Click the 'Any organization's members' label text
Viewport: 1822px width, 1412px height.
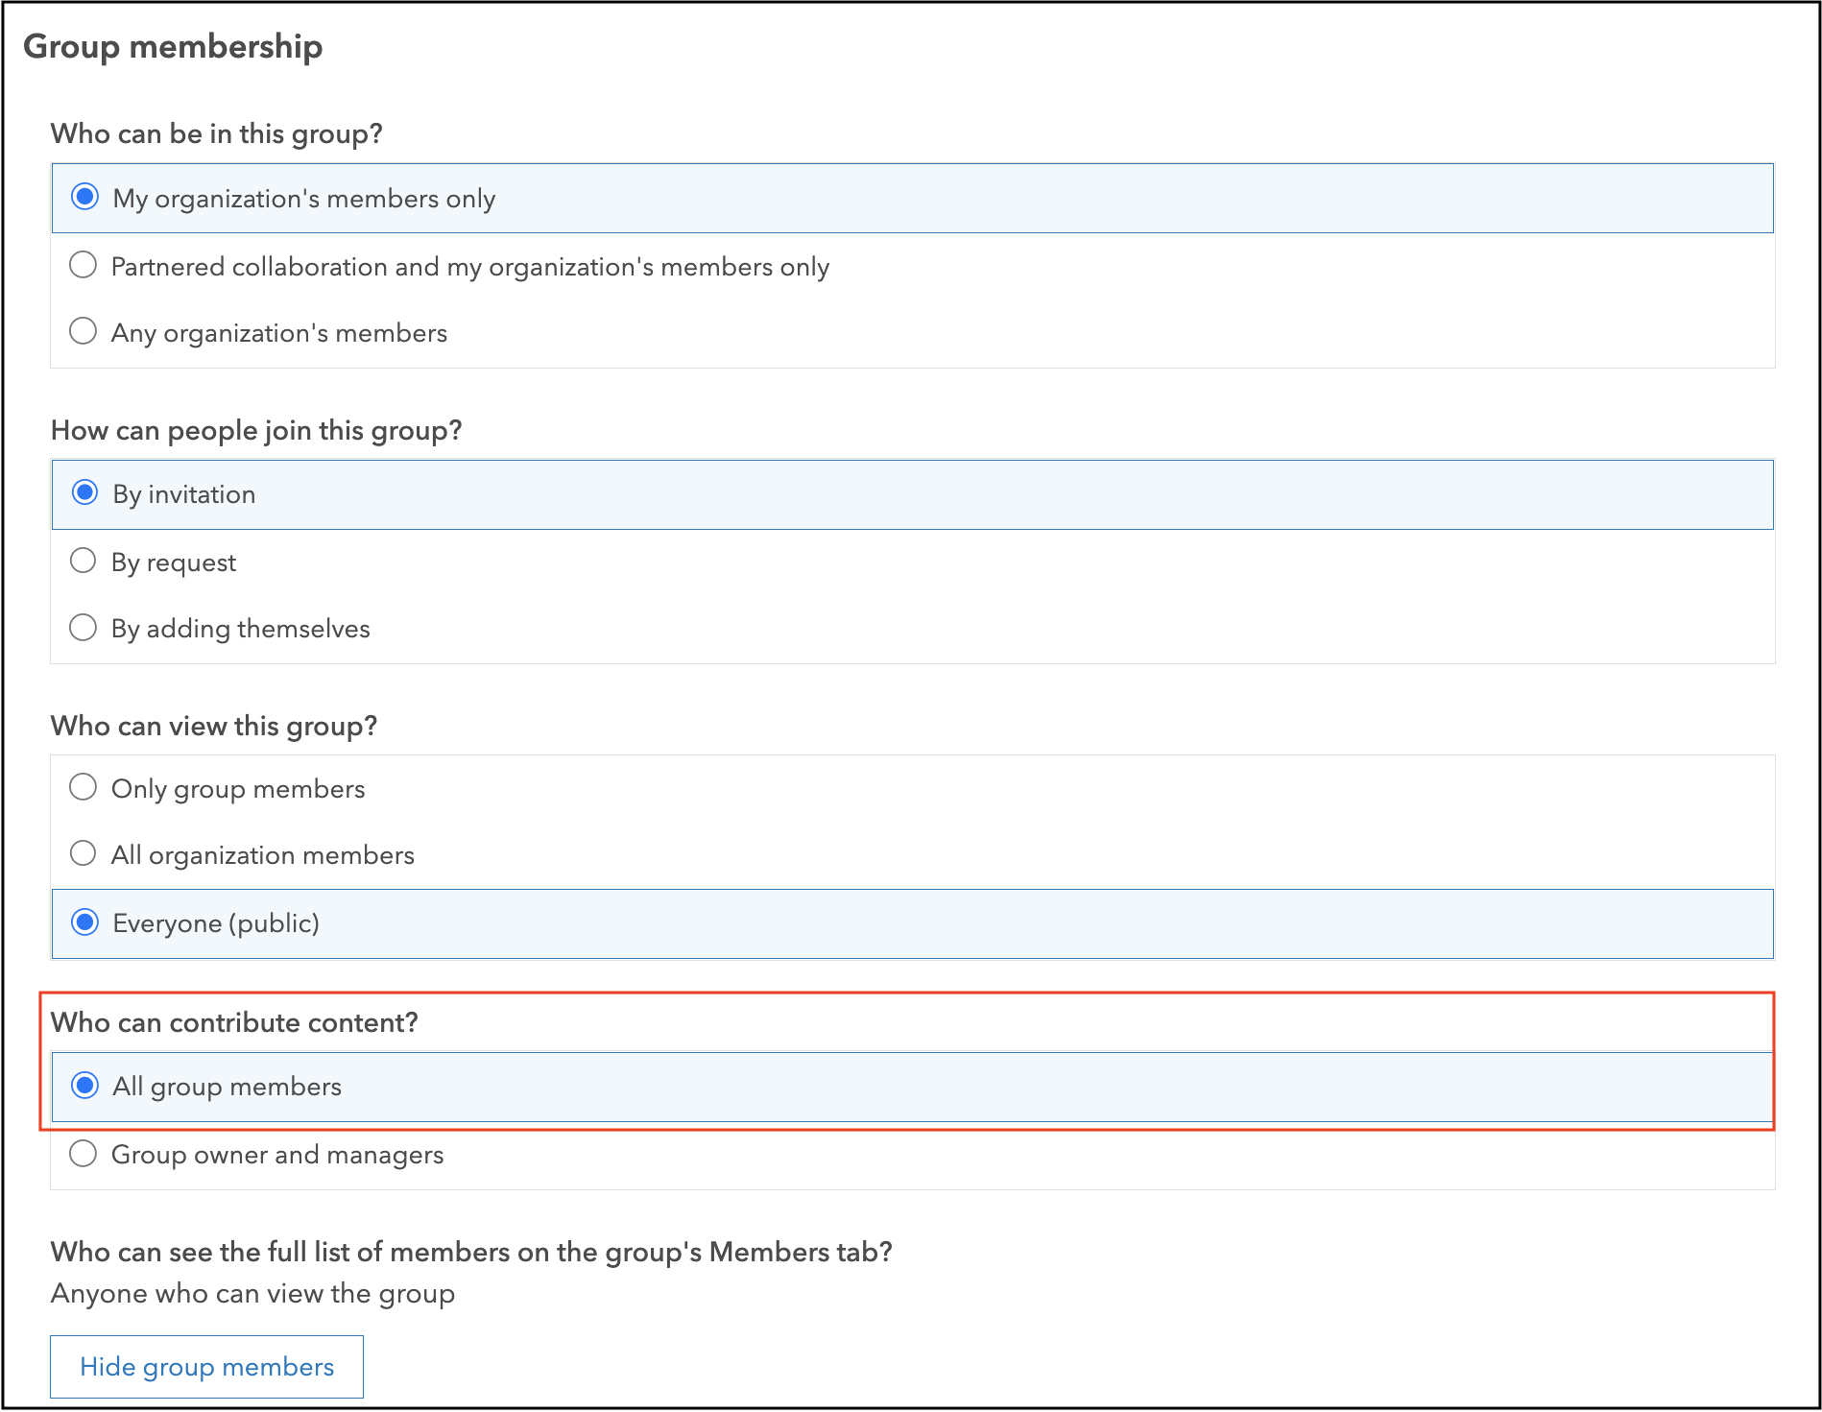pyautogui.click(x=279, y=333)
